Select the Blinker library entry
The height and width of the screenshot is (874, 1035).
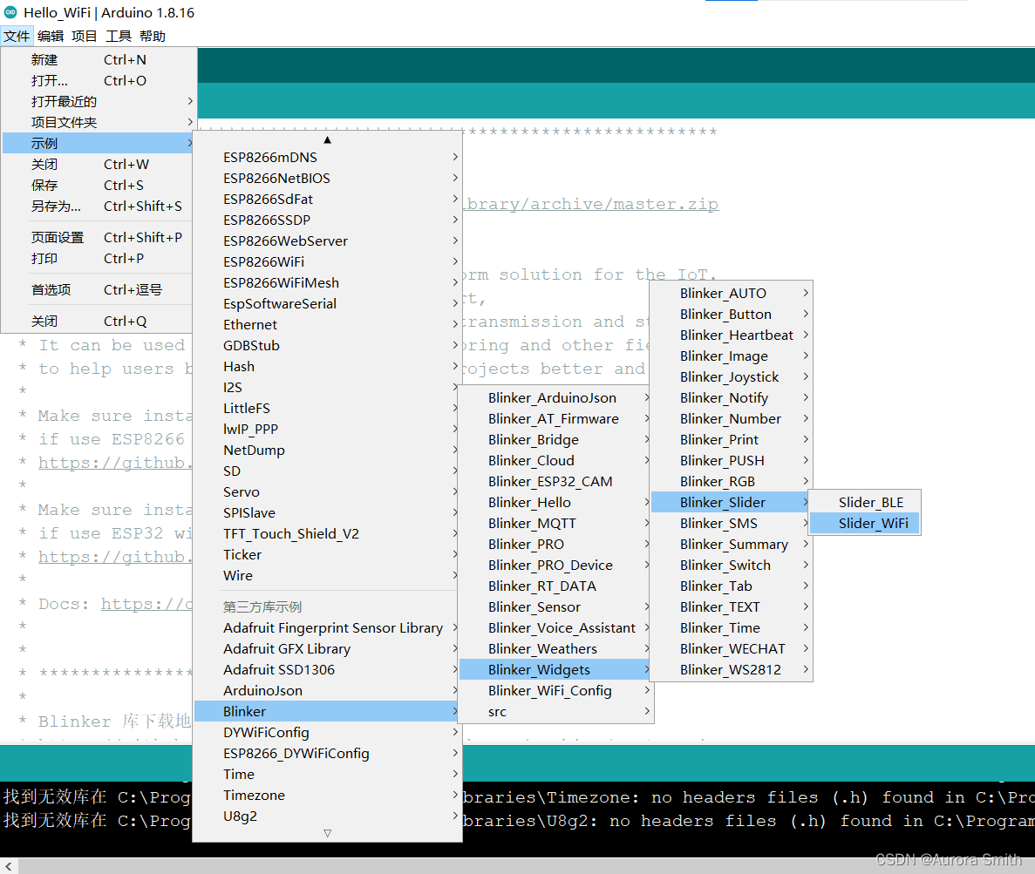[327, 712]
